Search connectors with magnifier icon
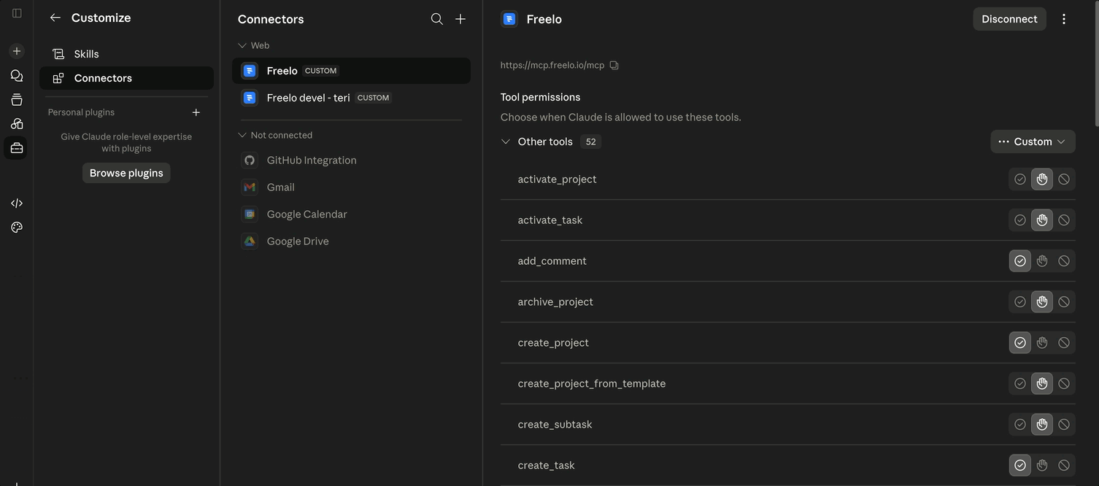Image resolution: width=1099 pixels, height=486 pixels. click(437, 19)
